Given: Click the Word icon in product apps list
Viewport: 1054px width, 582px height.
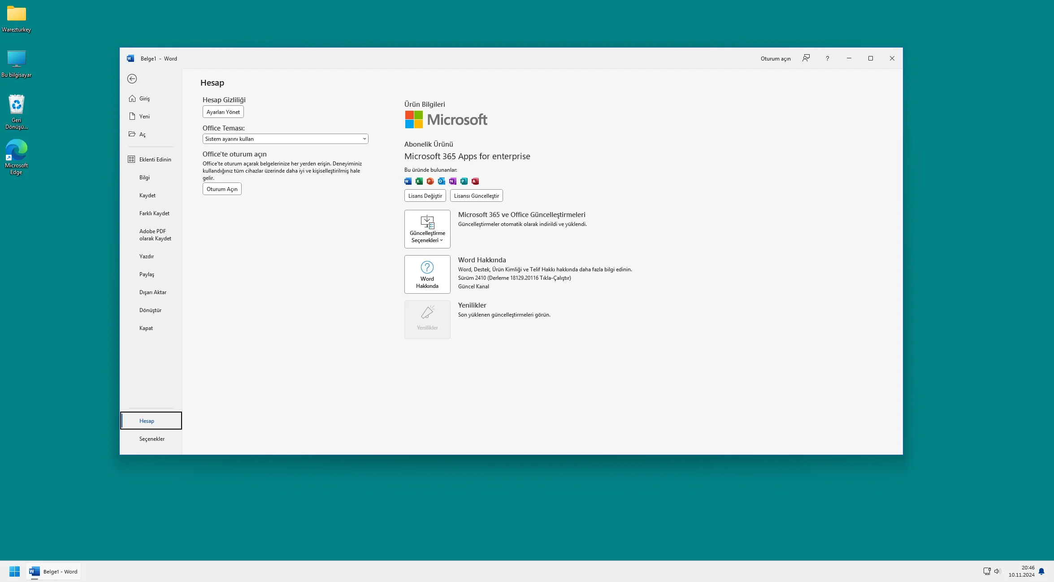Looking at the screenshot, I should click(408, 181).
